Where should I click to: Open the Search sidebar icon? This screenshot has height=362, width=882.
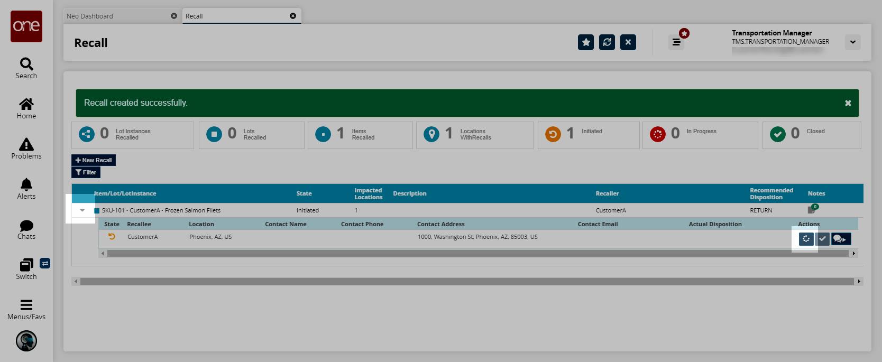[26, 68]
